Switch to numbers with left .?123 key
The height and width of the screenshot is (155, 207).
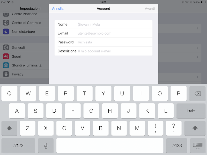(x=18, y=145)
